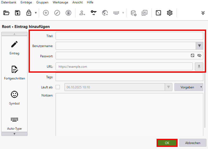Open Hilfe menu
The height and width of the screenshot is (149, 208).
click(x=90, y=2)
